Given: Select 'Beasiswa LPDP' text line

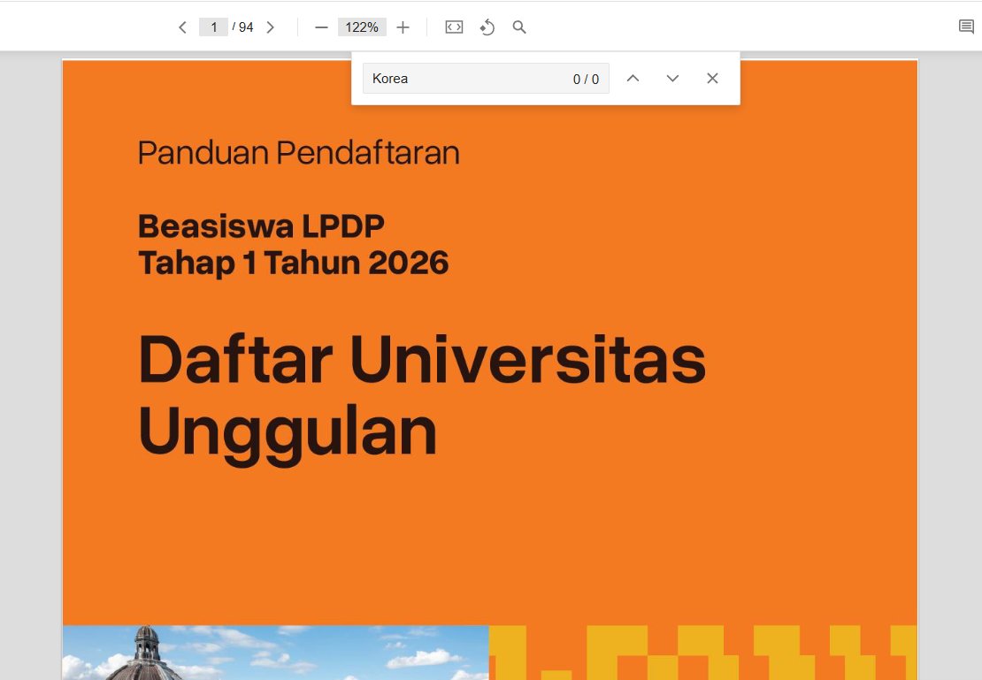Looking at the screenshot, I should (261, 226).
